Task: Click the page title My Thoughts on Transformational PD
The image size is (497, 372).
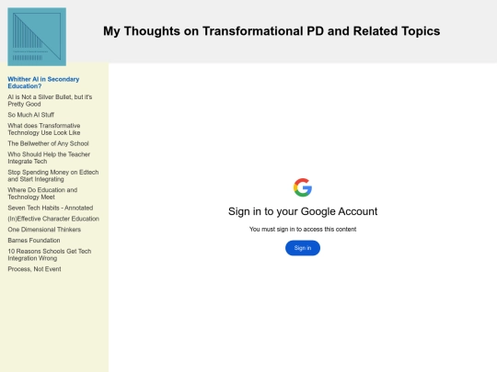Action: coord(272,31)
